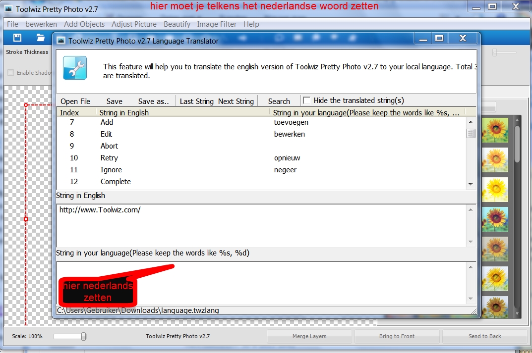This screenshot has width=532, height=353.
Task: Select the Edit row, index 8
Action: click(261, 134)
